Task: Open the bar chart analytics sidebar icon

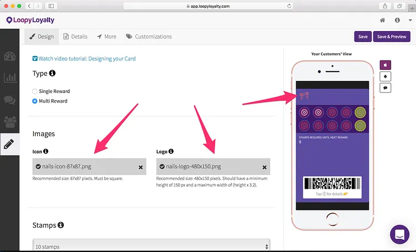Action: [10, 78]
